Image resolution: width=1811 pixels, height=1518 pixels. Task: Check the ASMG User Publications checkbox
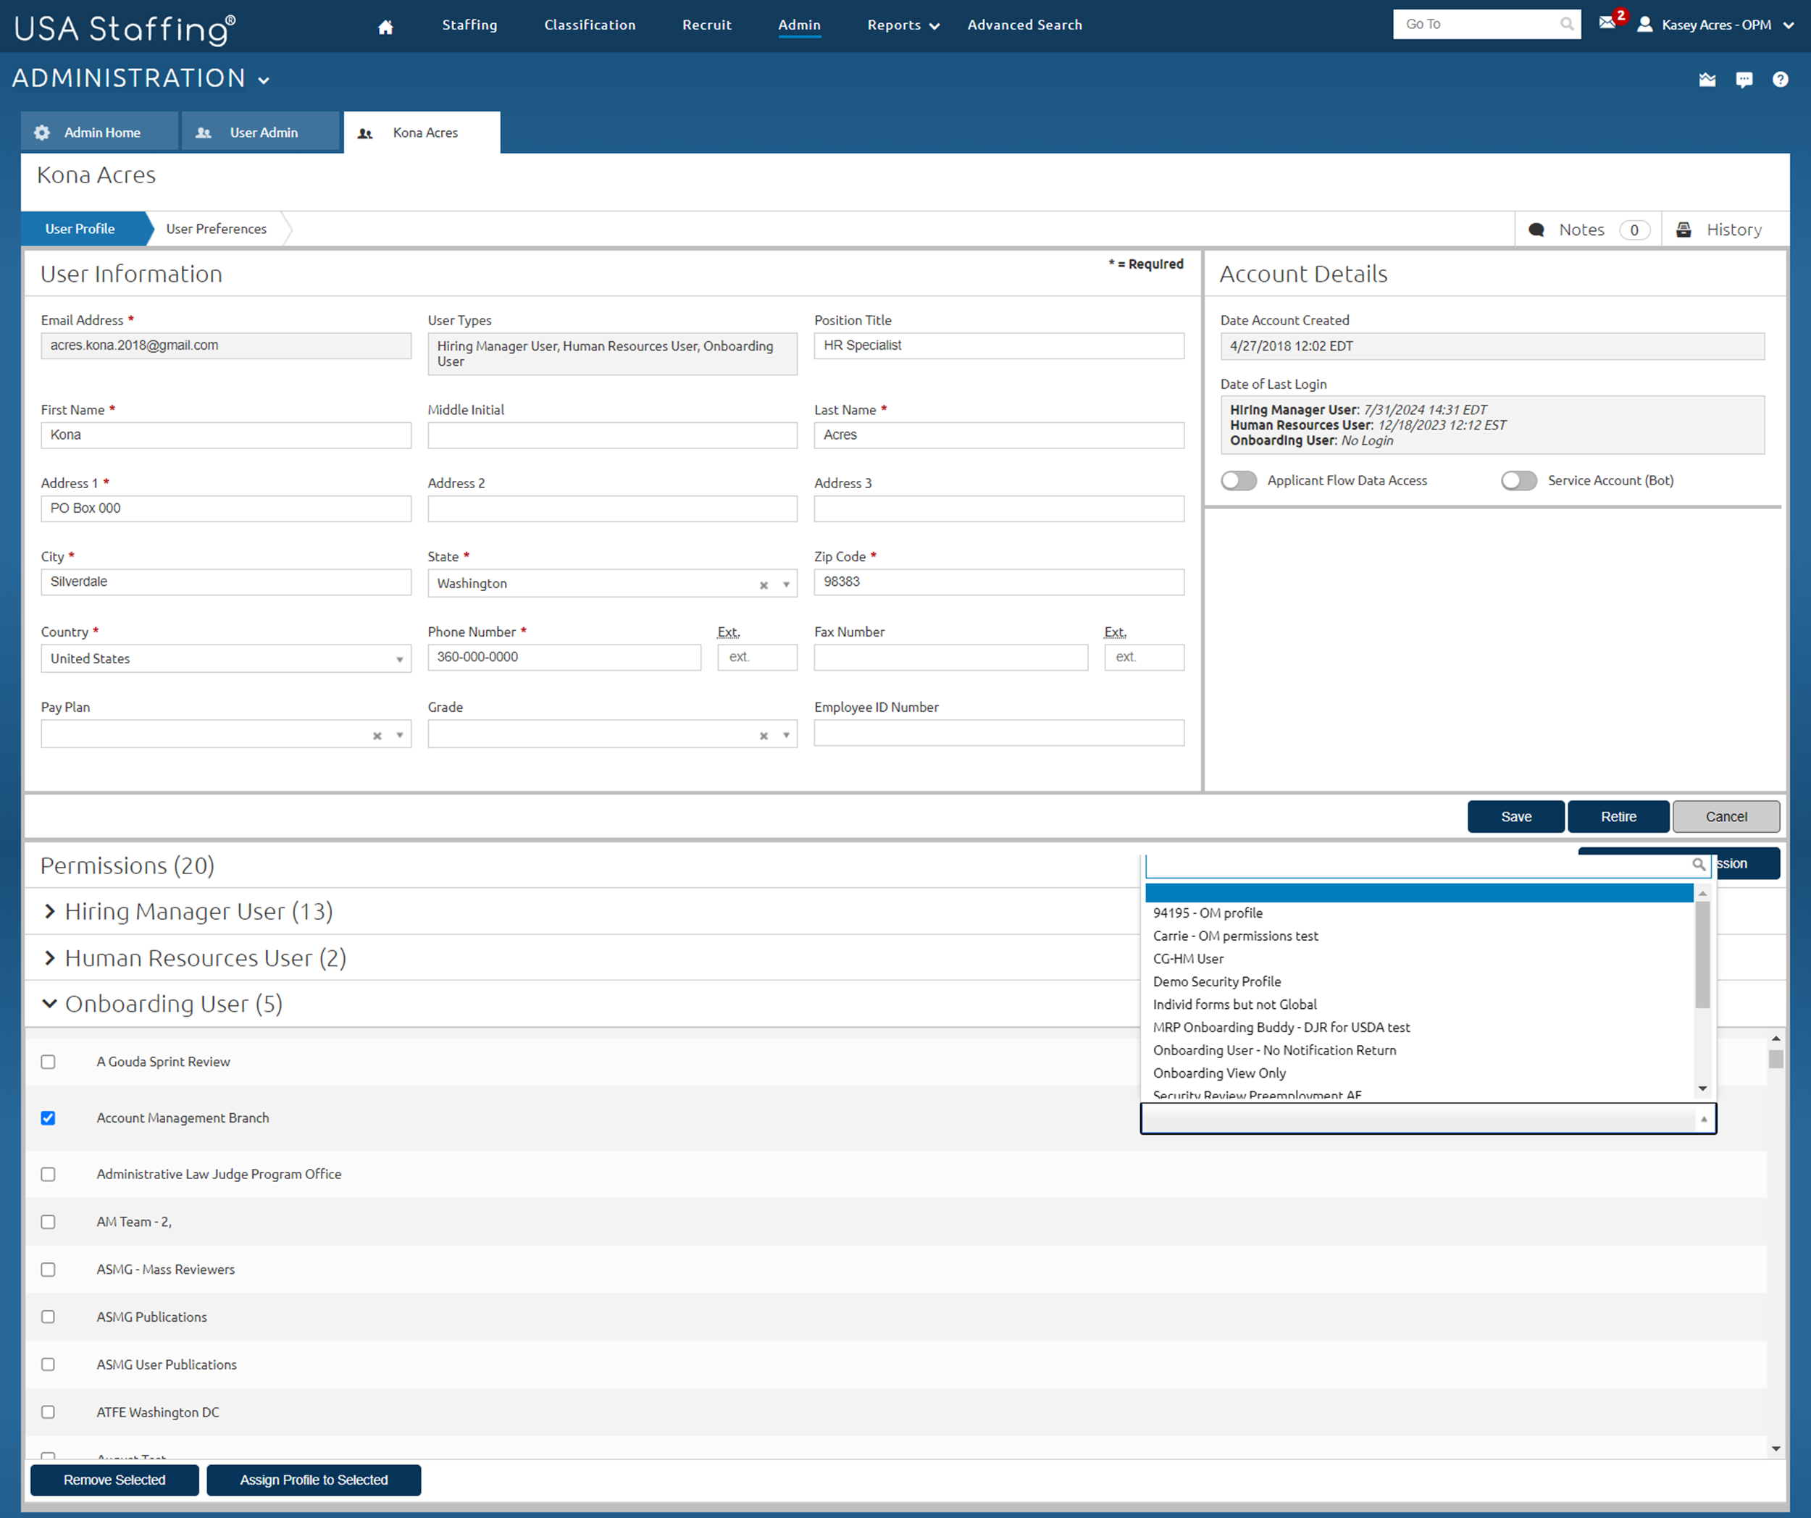[49, 1364]
